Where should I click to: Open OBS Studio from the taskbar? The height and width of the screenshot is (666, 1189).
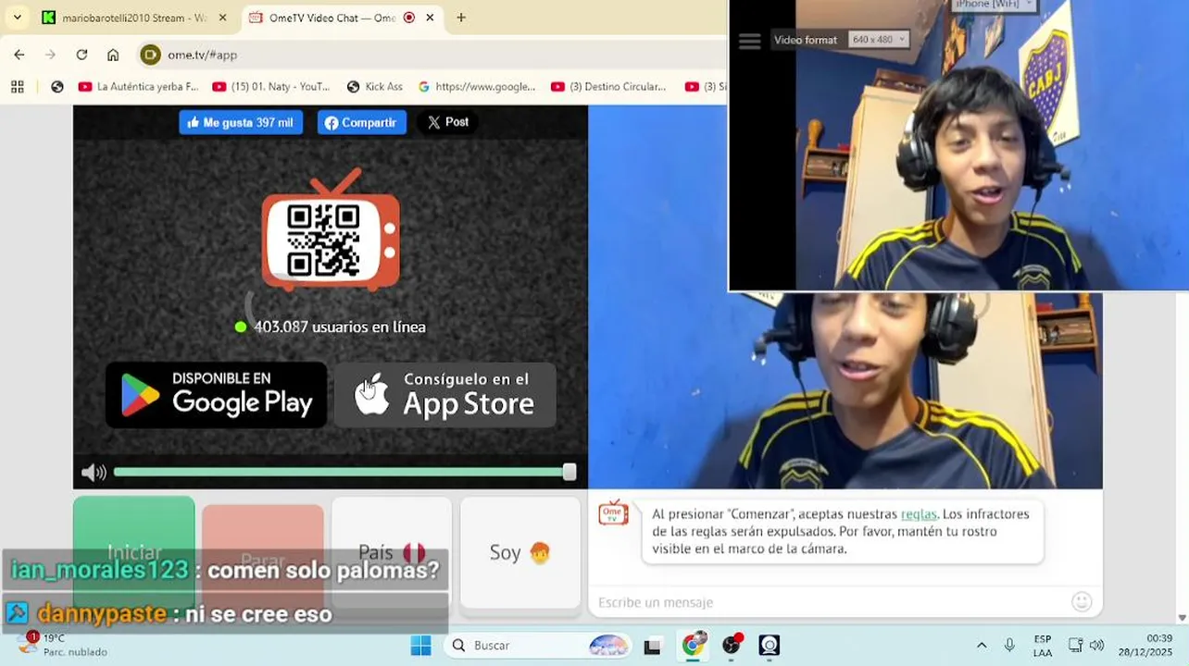click(732, 645)
